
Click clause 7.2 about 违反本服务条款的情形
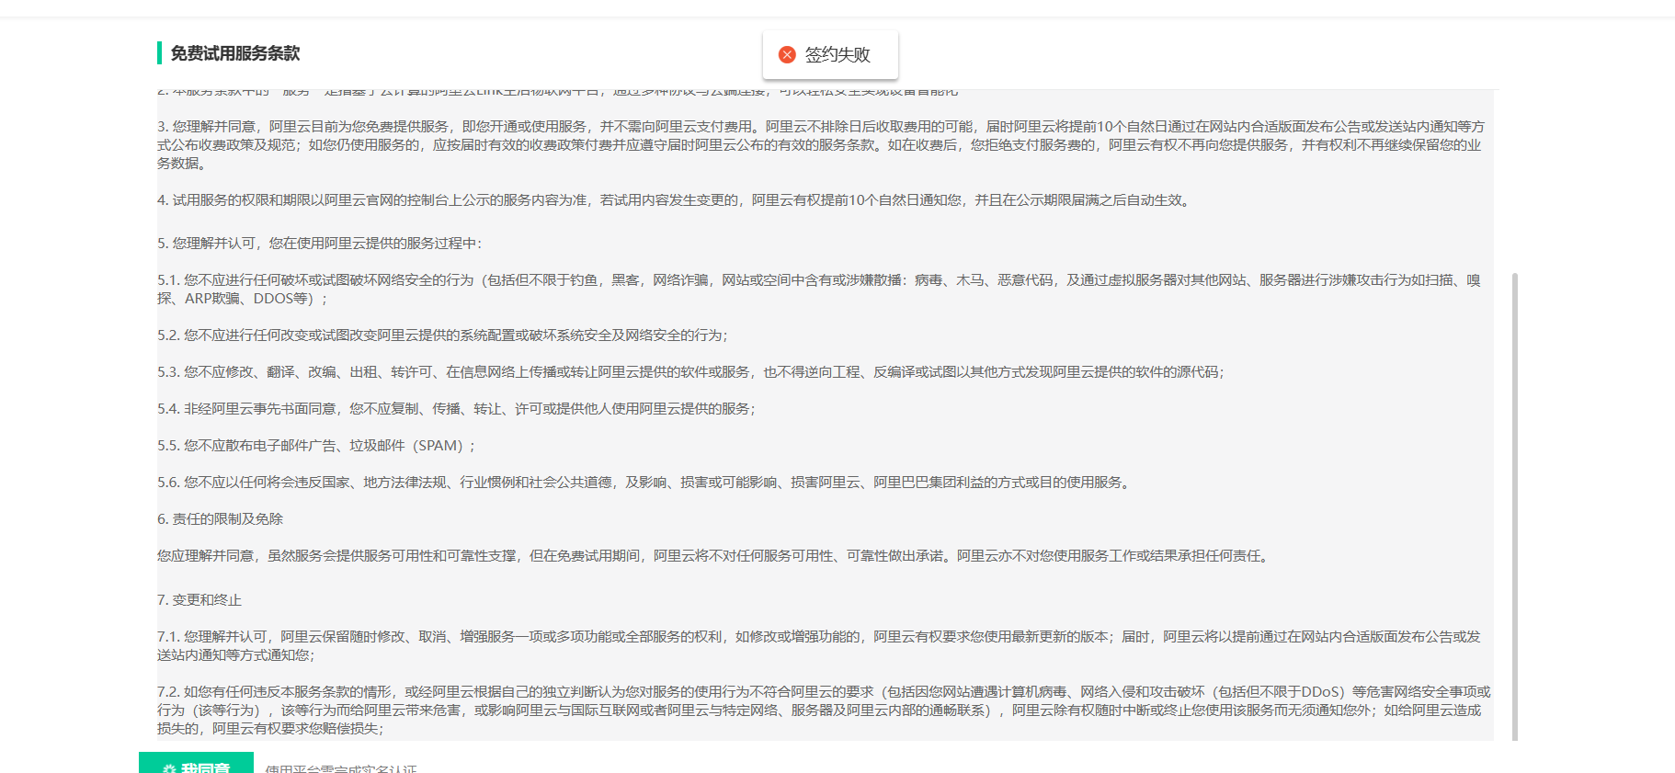tap(824, 710)
